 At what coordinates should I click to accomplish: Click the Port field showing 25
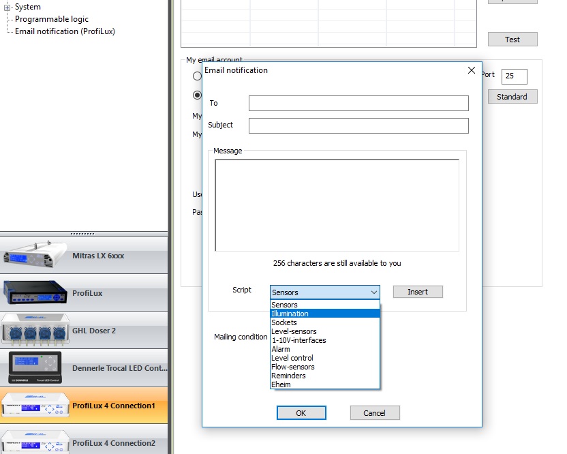[x=515, y=76]
